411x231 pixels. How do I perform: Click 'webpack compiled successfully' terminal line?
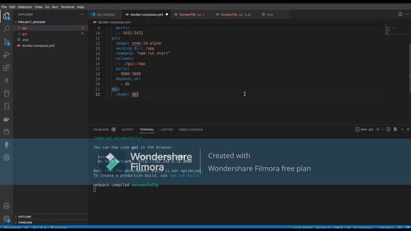(126, 185)
